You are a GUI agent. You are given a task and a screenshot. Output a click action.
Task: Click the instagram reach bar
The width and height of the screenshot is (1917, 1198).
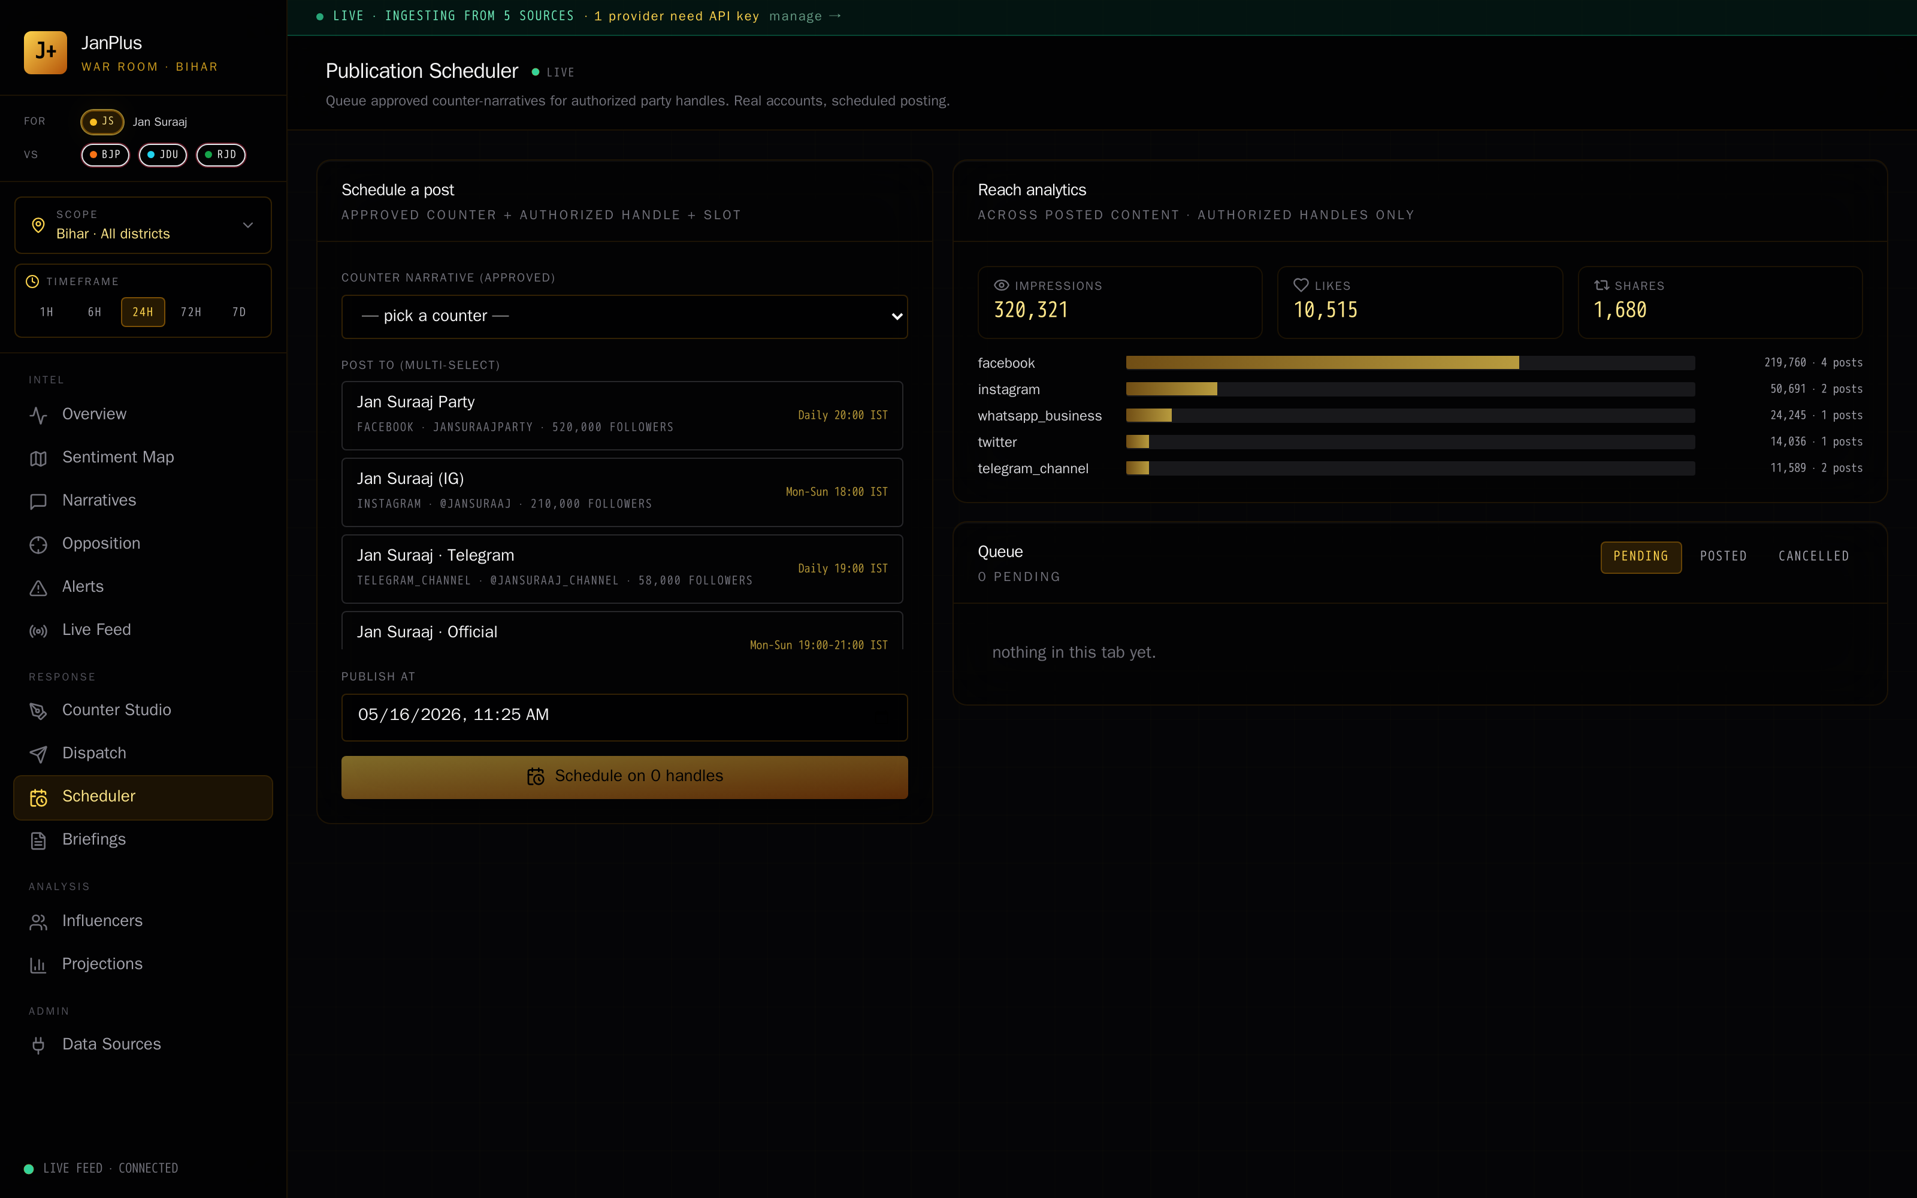[x=1410, y=389]
